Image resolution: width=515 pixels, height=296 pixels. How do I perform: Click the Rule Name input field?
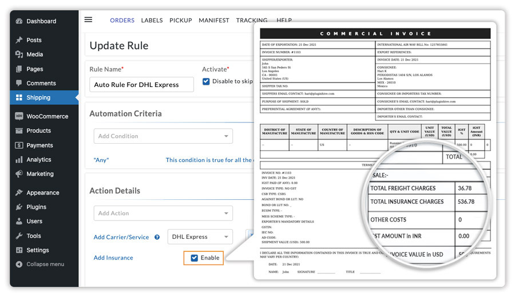tap(141, 84)
